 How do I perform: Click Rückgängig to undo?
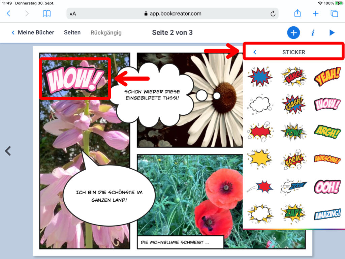tap(106, 33)
